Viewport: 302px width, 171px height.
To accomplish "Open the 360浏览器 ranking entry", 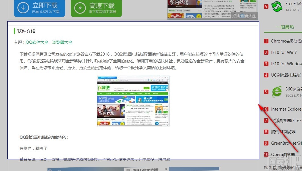I will tap(293, 89).
